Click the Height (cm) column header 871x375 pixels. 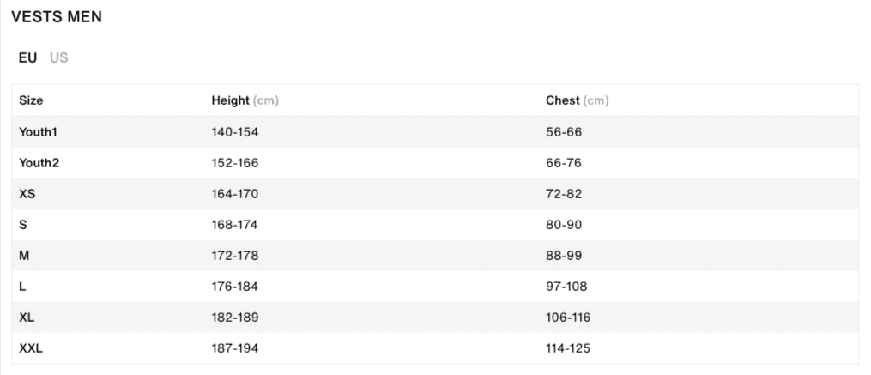(245, 100)
